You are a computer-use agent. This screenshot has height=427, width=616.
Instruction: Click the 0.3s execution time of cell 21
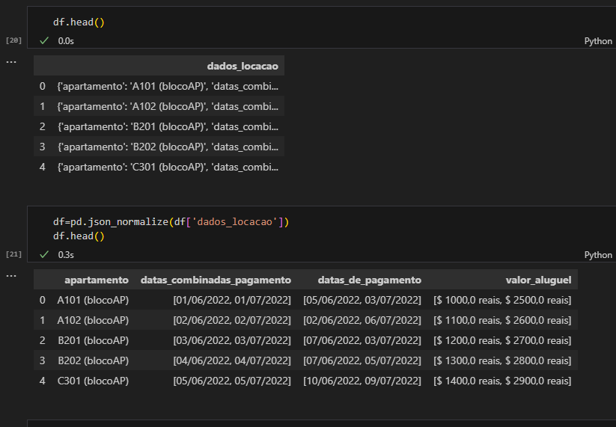pyautogui.click(x=66, y=255)
